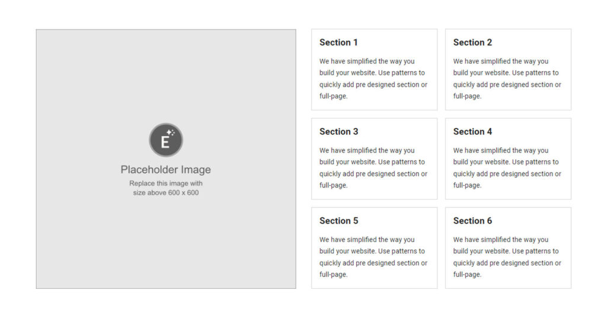Screen dimensions: 607x319
Task: Click the Section 5 heading
Action: pyautogui.click(x=338, y=221)
